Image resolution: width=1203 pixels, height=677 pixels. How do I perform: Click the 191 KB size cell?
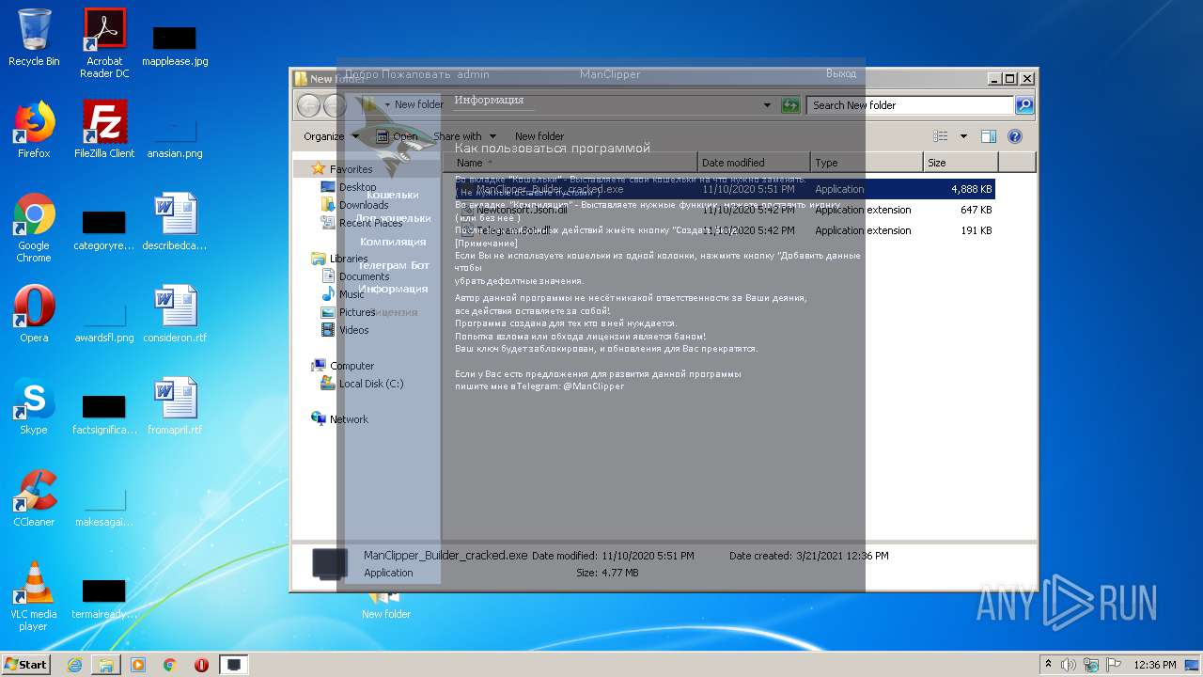(976, 230)
